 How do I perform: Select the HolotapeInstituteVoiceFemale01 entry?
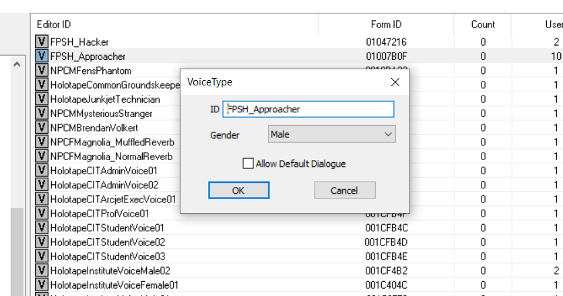tap(114, 285)
